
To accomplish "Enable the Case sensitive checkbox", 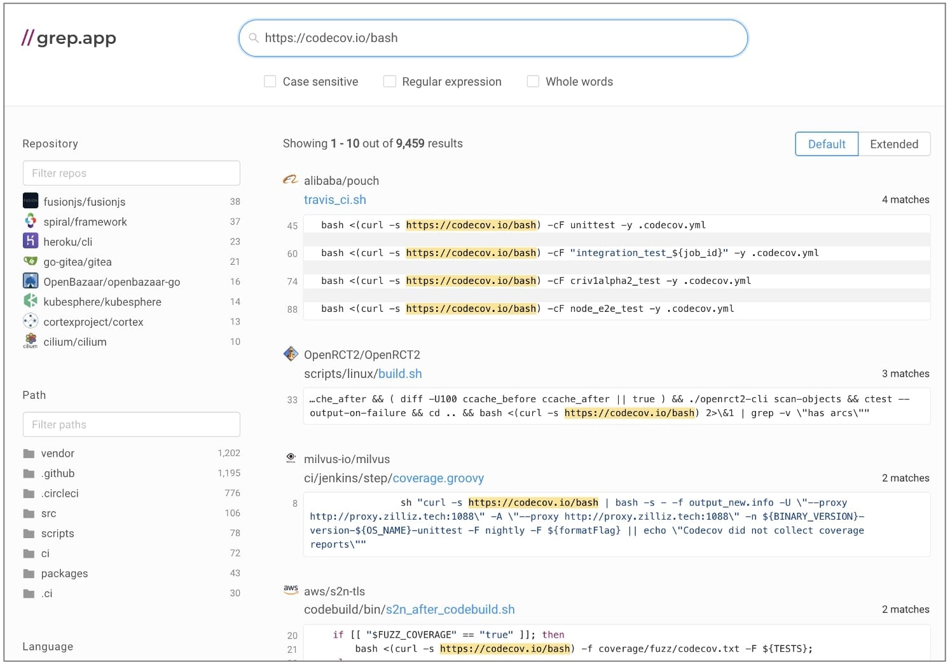I will (270, 81).
